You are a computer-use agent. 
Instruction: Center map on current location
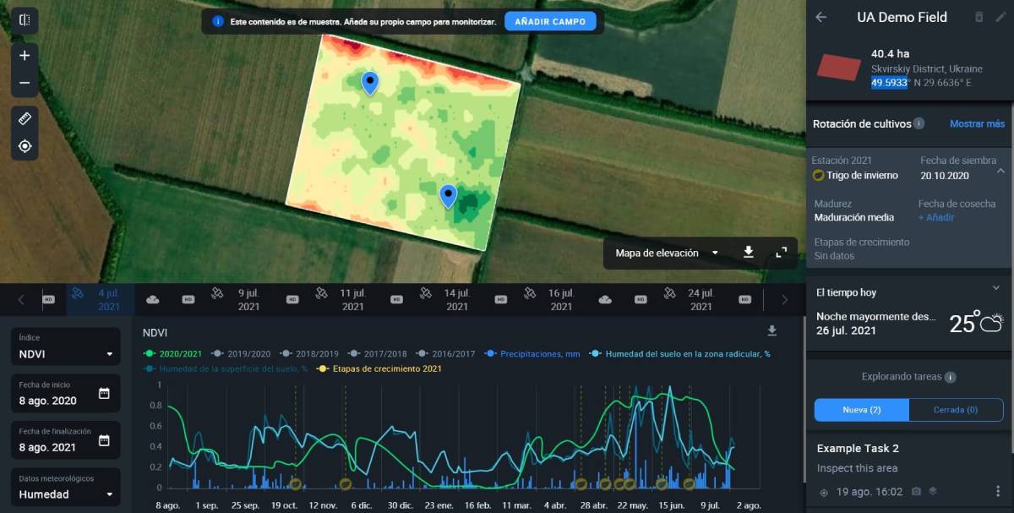click(x=25, y=146)
